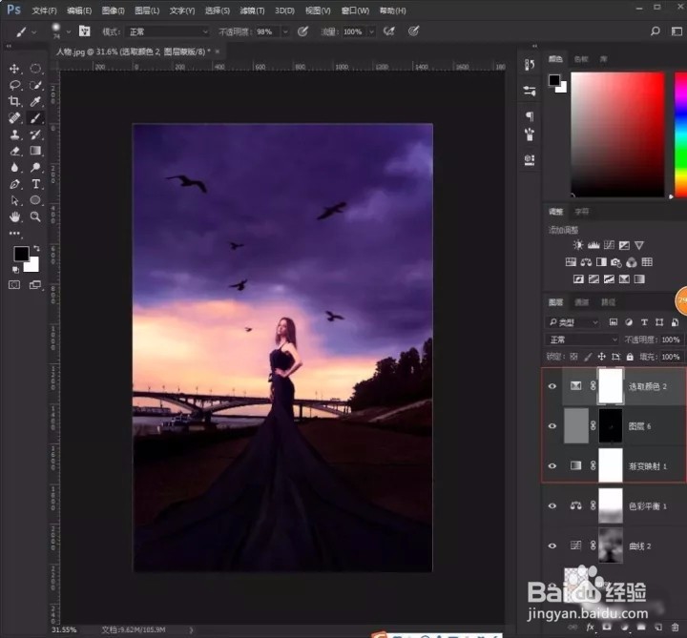Pick a color in the color field
Image resolution: width=687 pixels, height=638 pixels.
[x=617, y=134]
